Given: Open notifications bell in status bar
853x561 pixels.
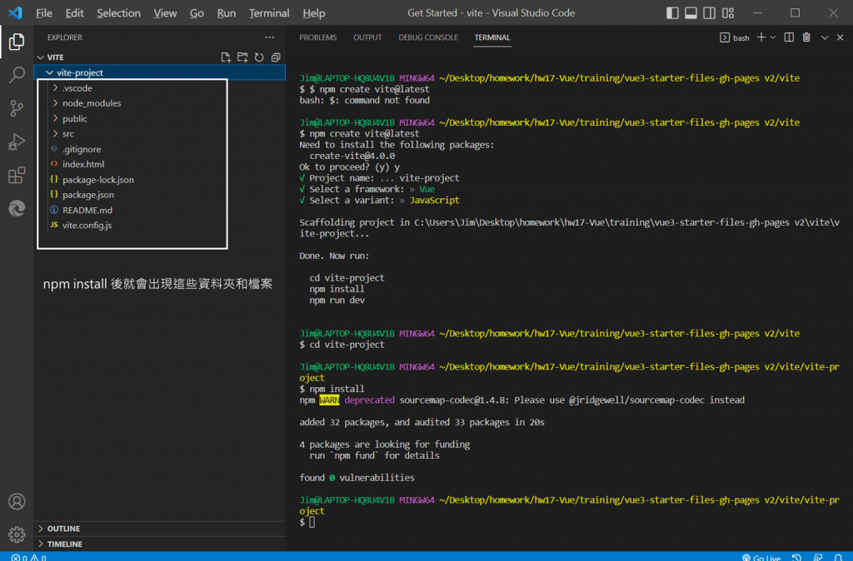Looking at the screenshot, I should (x=838, y=557).
